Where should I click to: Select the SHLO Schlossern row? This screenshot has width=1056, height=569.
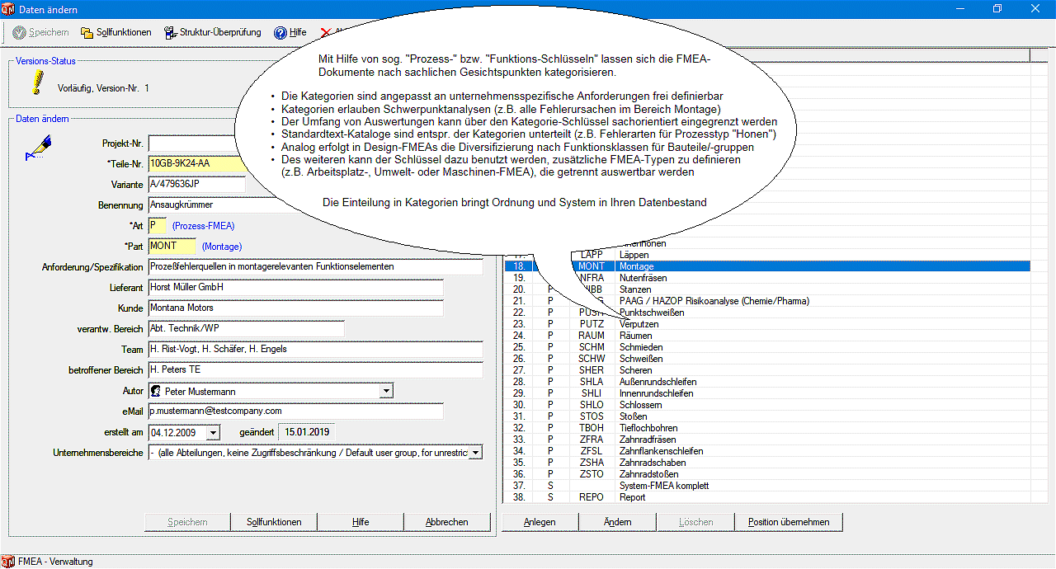766,405
